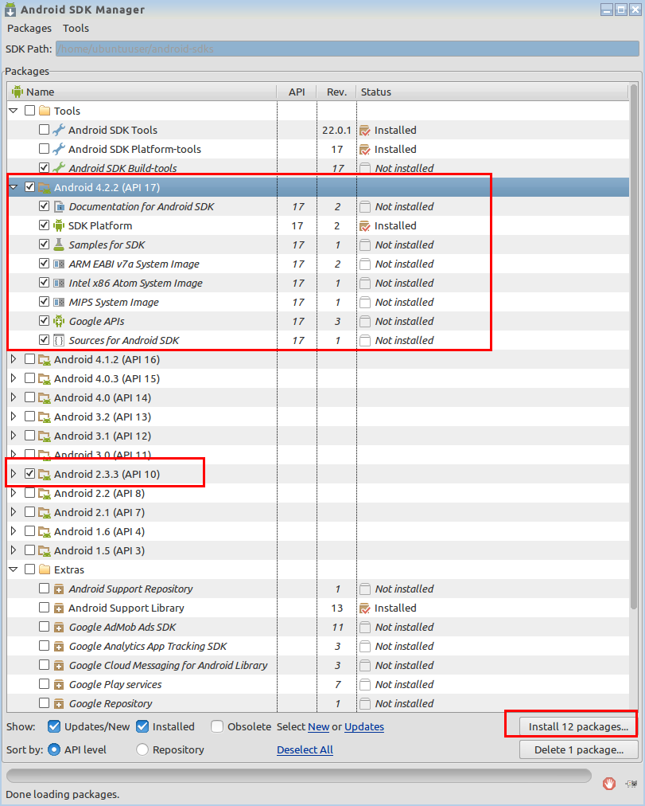
Task: Expand the Android 4.0.3 (API 15) group
Action: 14,378
